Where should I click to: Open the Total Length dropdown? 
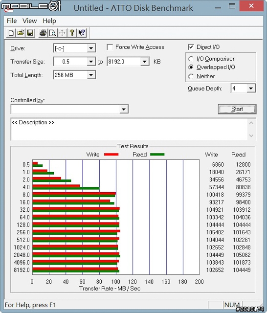91,75
